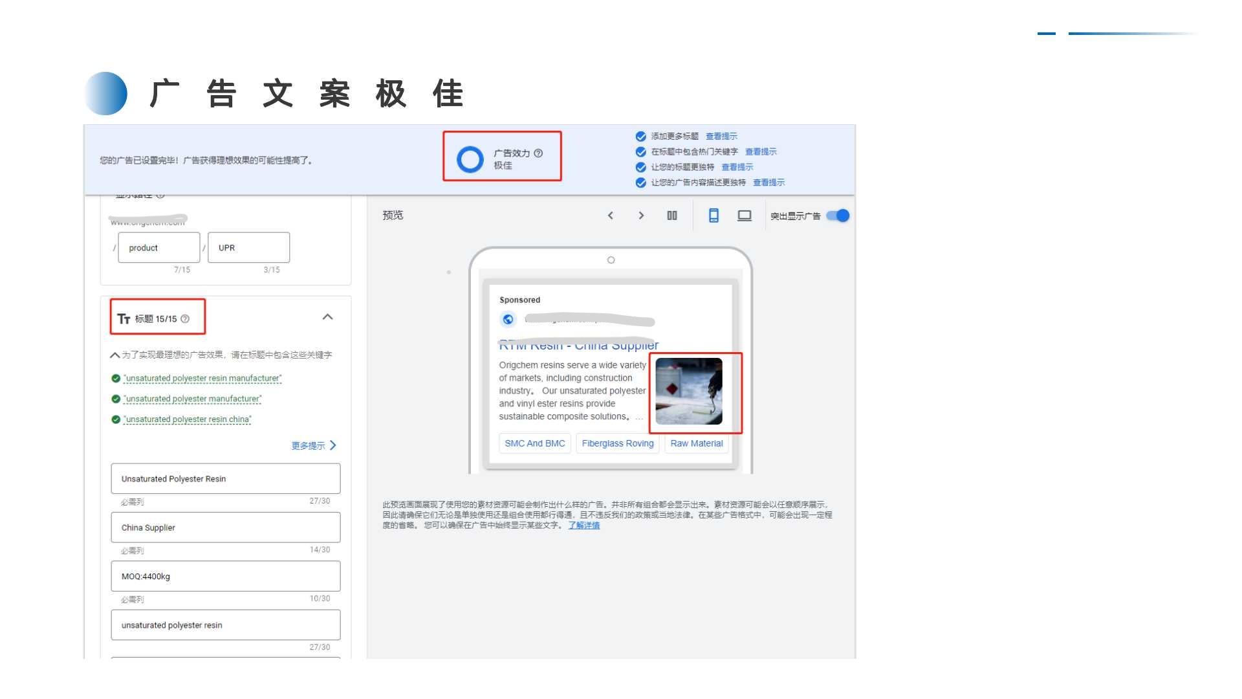Screen dimensions: 1242x699
Task: Click the next preview arrow
Action: pos(641,216)
